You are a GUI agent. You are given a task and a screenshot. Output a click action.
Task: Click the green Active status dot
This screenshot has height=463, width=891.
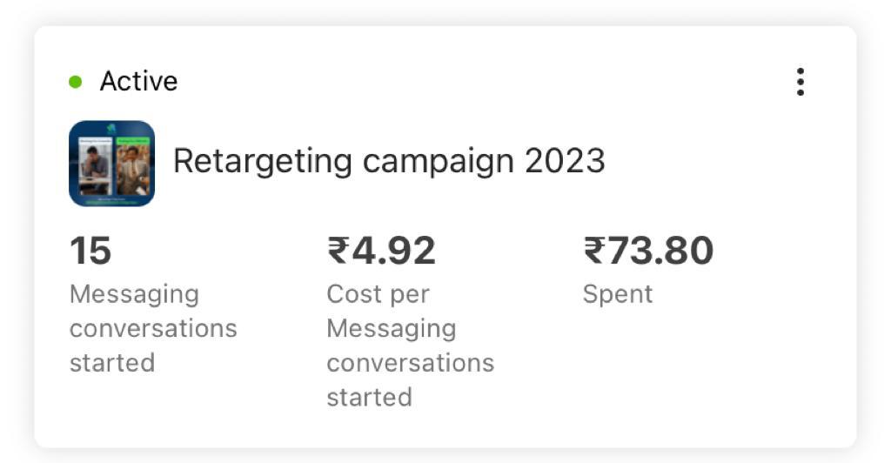pos(75,82)
